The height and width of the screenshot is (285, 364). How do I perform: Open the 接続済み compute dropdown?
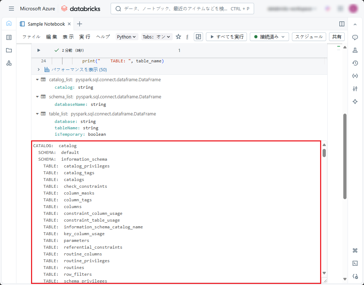(269, 37)
